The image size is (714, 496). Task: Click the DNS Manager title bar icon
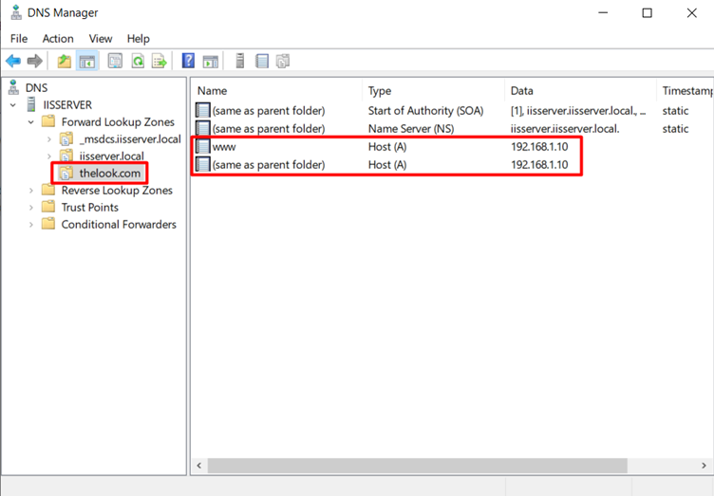[x=16, y=12]
